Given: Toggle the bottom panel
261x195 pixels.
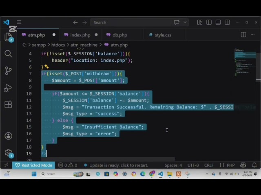Looking at the screenshot, I should tap(218, 22).
